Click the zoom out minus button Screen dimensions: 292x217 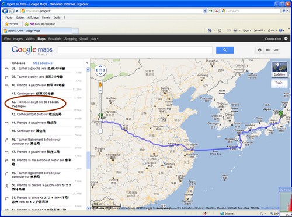pos(100,131)
